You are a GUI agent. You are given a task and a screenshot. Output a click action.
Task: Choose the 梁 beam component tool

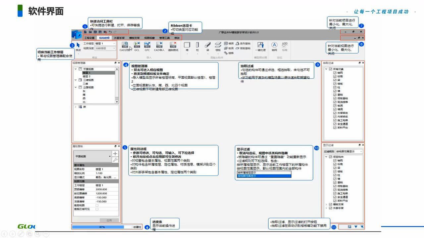coord(208,46)
